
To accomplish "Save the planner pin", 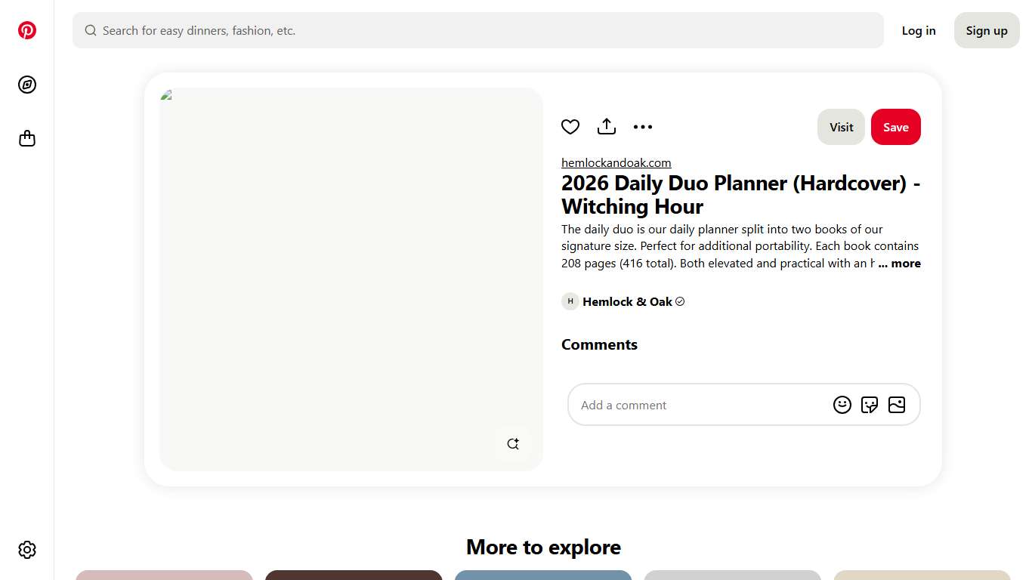I will (896, 127).
